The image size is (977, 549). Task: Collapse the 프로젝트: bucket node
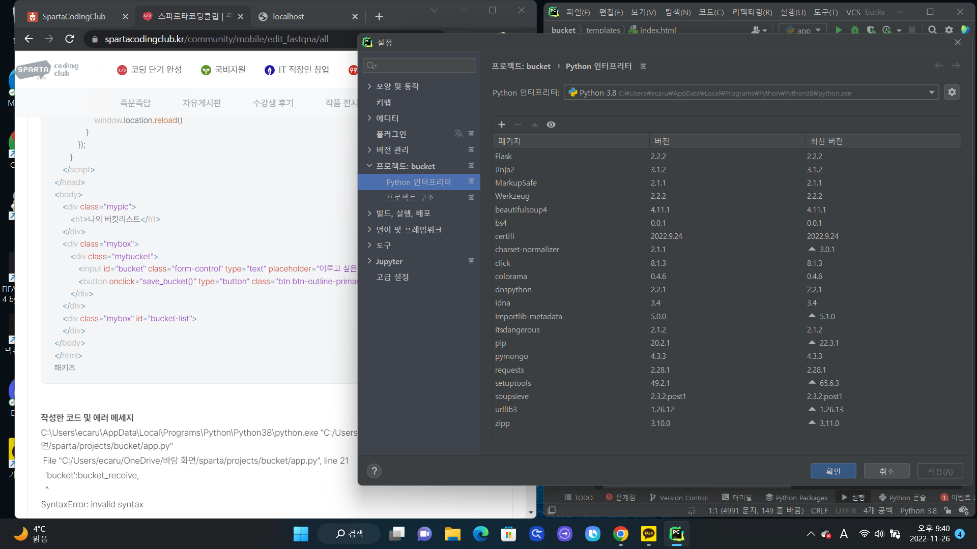pos(369,166)
